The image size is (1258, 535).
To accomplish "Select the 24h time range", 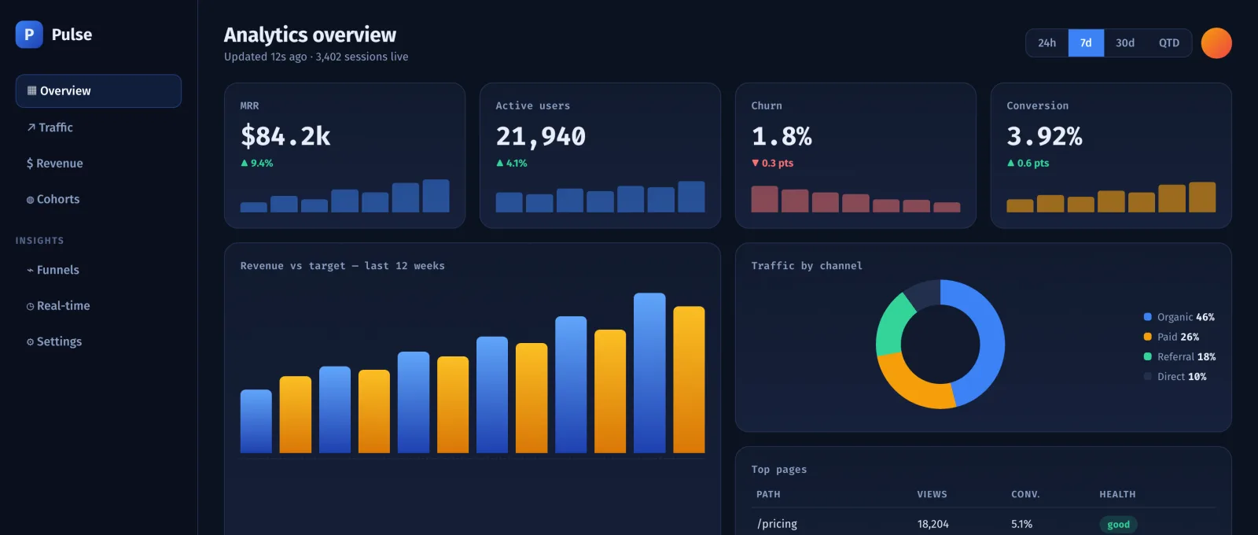I will 1047,43.
